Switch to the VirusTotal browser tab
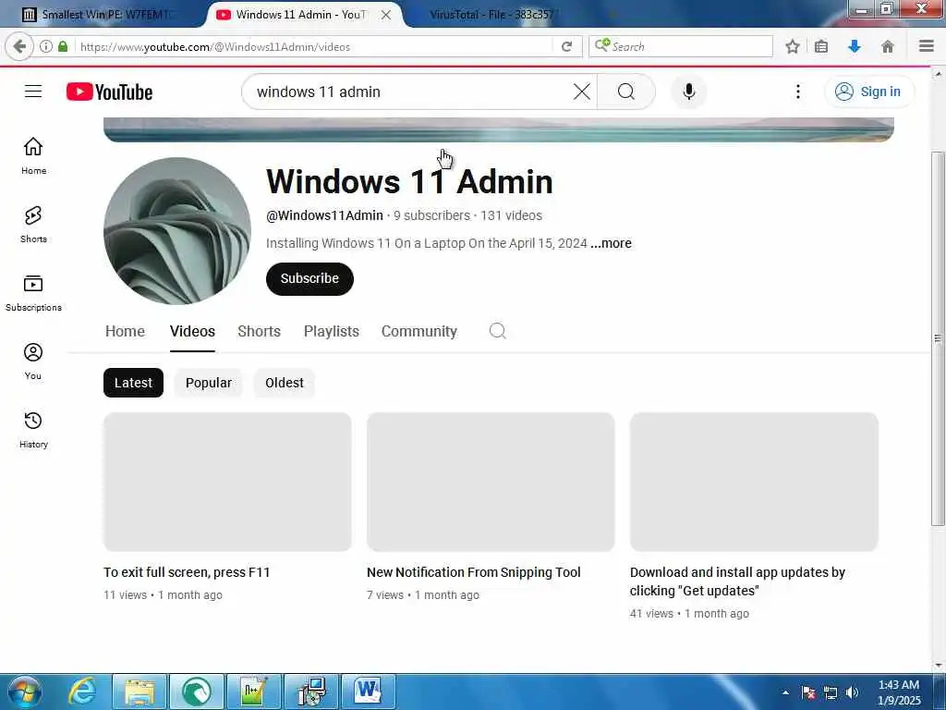 (491, 15)
